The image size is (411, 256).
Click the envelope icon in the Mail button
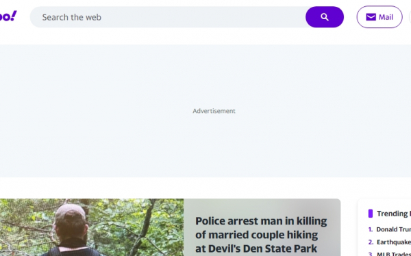point(371,17)
